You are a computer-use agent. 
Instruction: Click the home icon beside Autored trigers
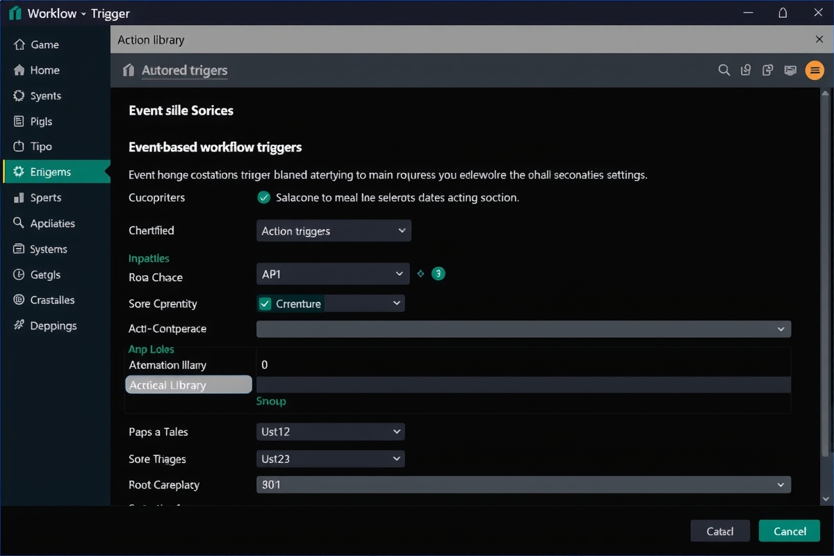coord(128,70)
